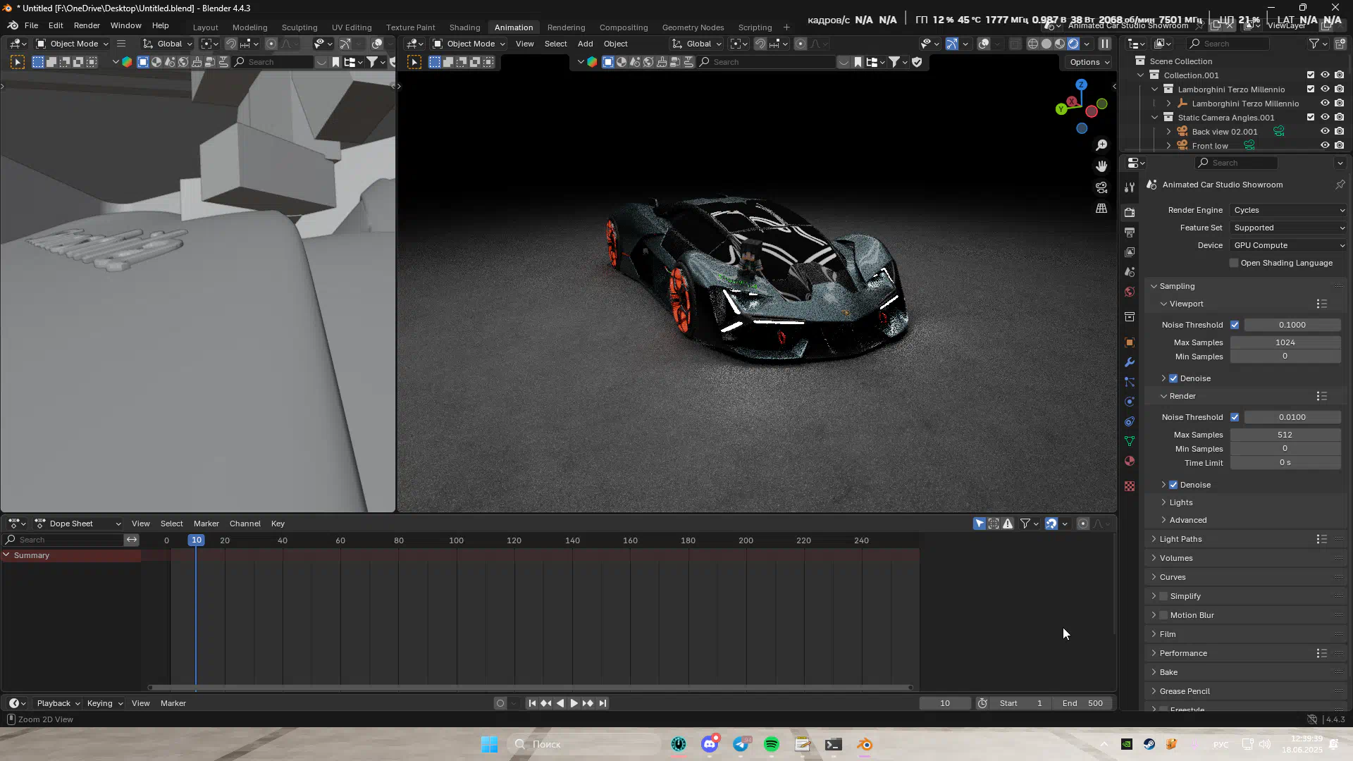Switch to the Geometry Nodes workspace tab
Screen dimensions: 1353x761
pos(693,27)
